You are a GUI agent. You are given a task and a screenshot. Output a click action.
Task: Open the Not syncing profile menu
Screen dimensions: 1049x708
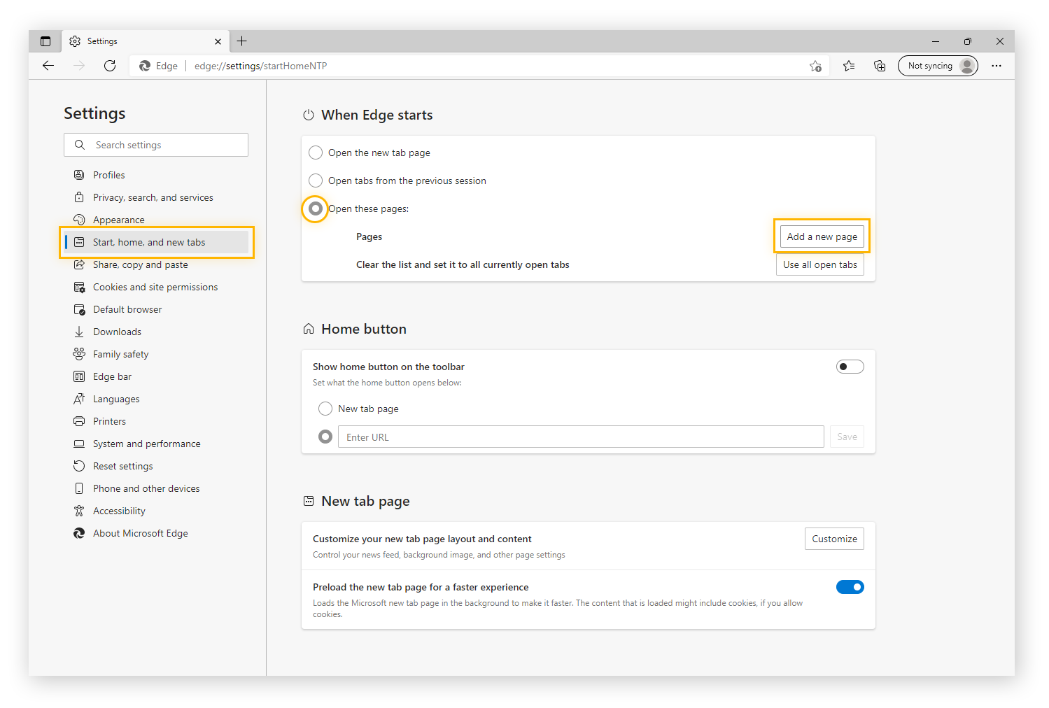point(938,65)
